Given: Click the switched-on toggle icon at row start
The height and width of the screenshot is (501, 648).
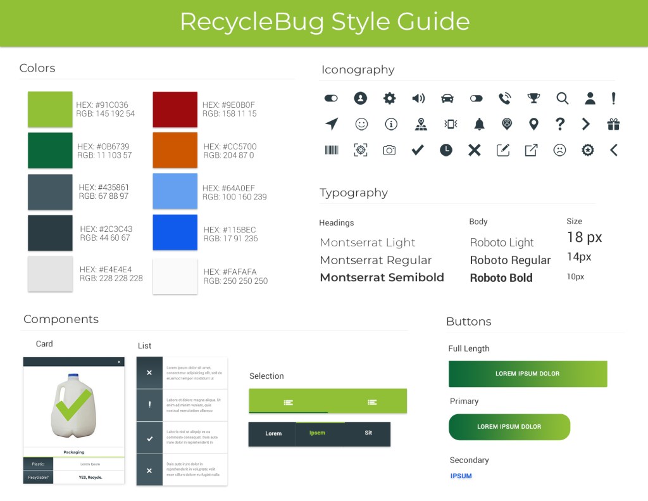Looking at the screenshot, I should pos(331,98).
